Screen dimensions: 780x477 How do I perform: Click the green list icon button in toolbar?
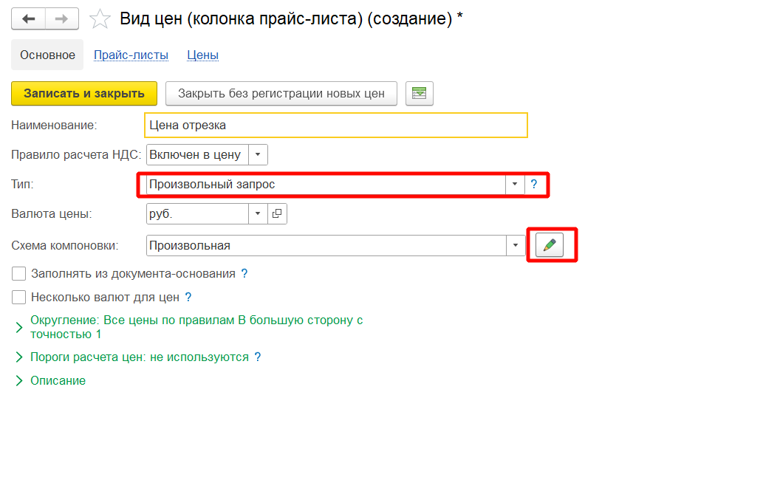pos(420,94)
